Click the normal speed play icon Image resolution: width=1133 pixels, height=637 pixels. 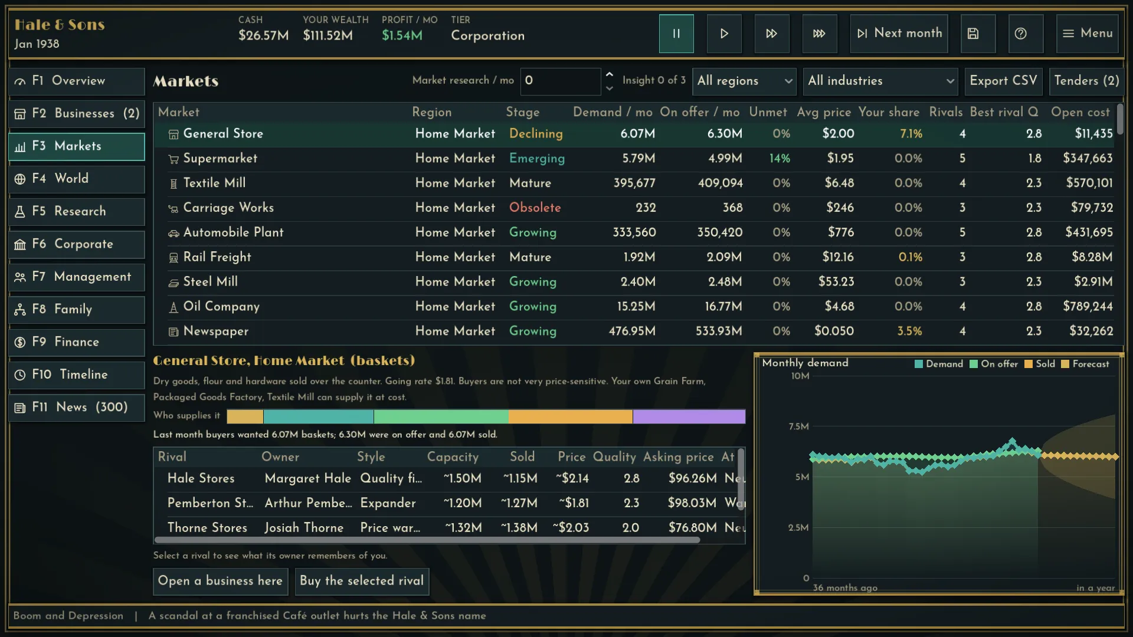pos(724,34)
